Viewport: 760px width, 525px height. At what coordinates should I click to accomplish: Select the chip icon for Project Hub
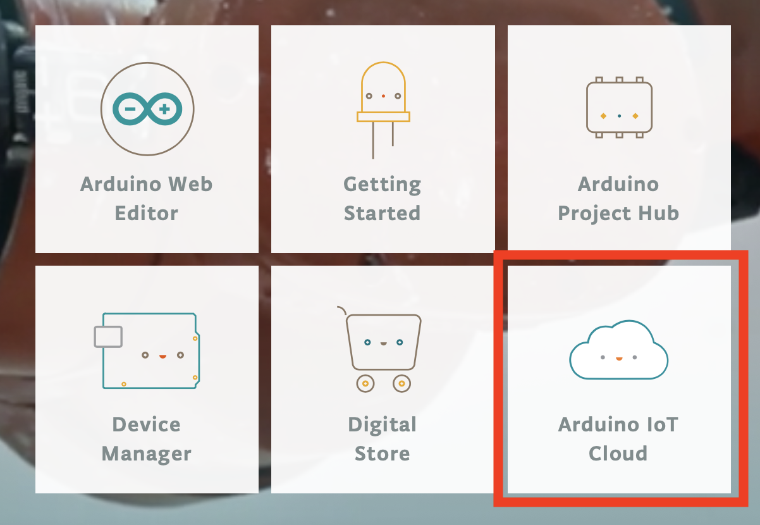pos(619,108)
